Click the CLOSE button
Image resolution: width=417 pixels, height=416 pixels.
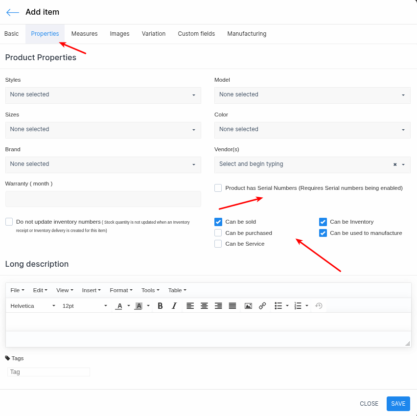369,404
